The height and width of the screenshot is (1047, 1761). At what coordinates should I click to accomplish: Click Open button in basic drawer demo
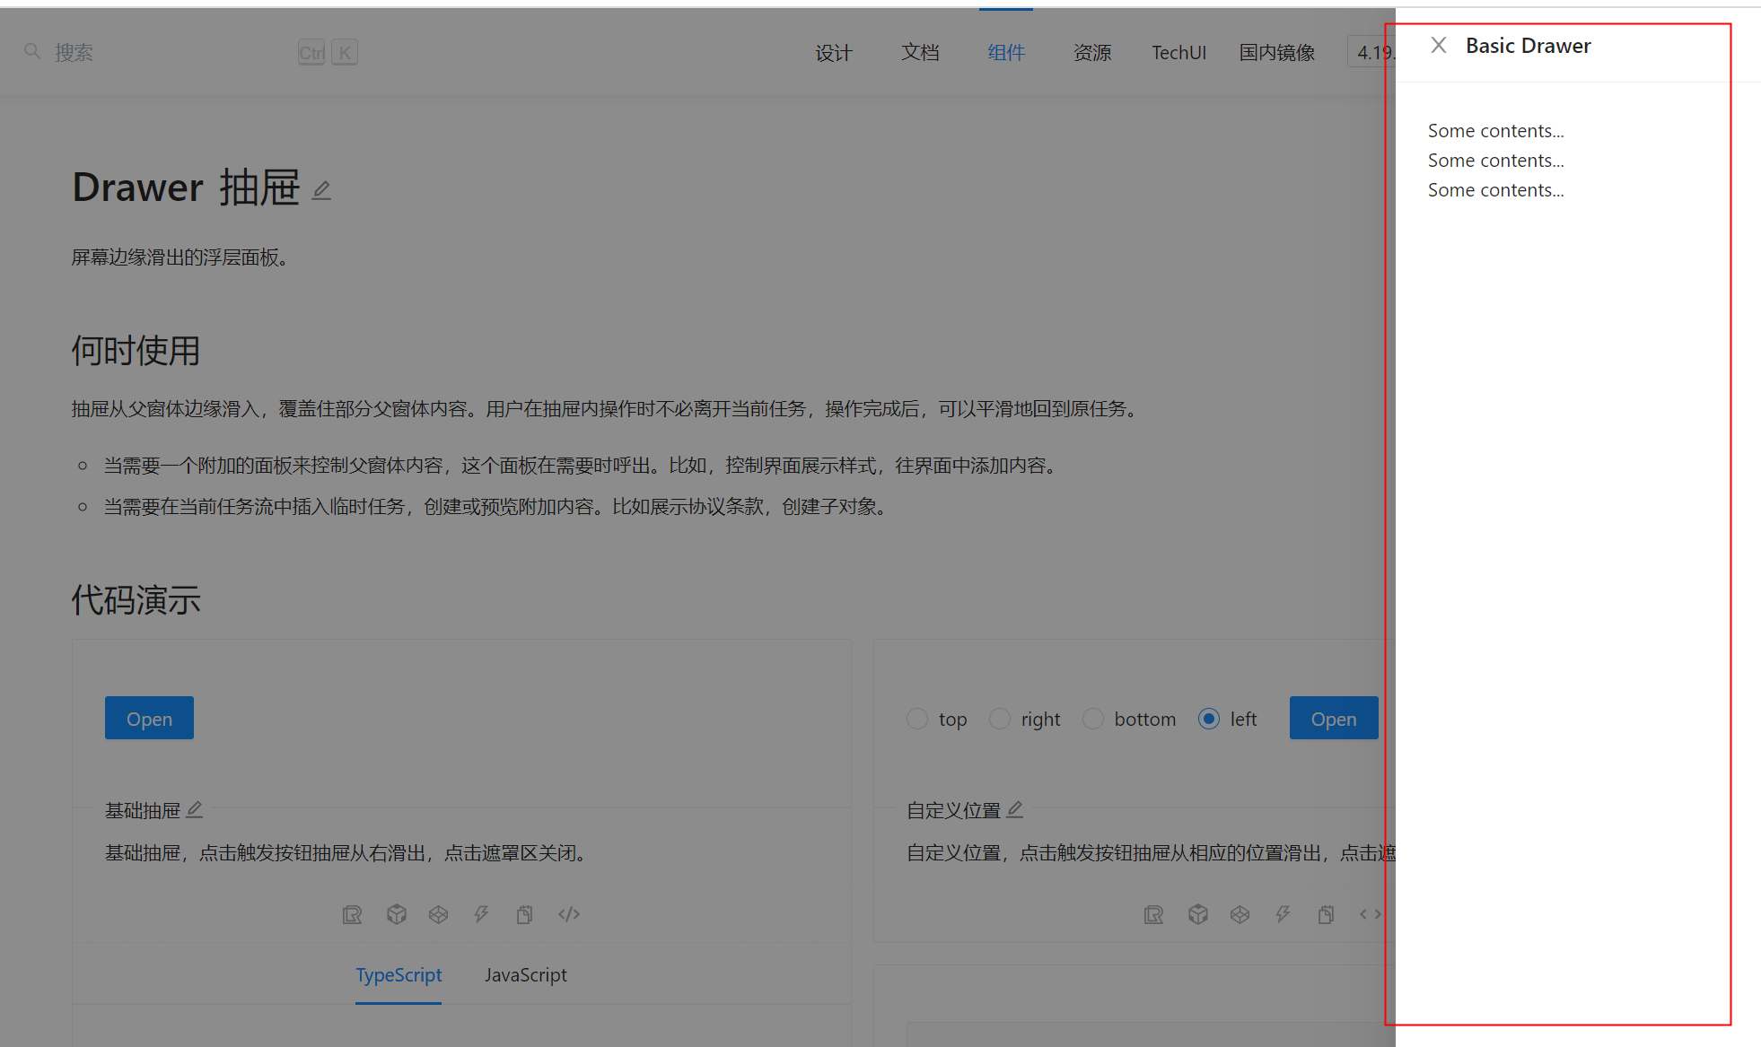pyautogui.click(x=149, y=719)
